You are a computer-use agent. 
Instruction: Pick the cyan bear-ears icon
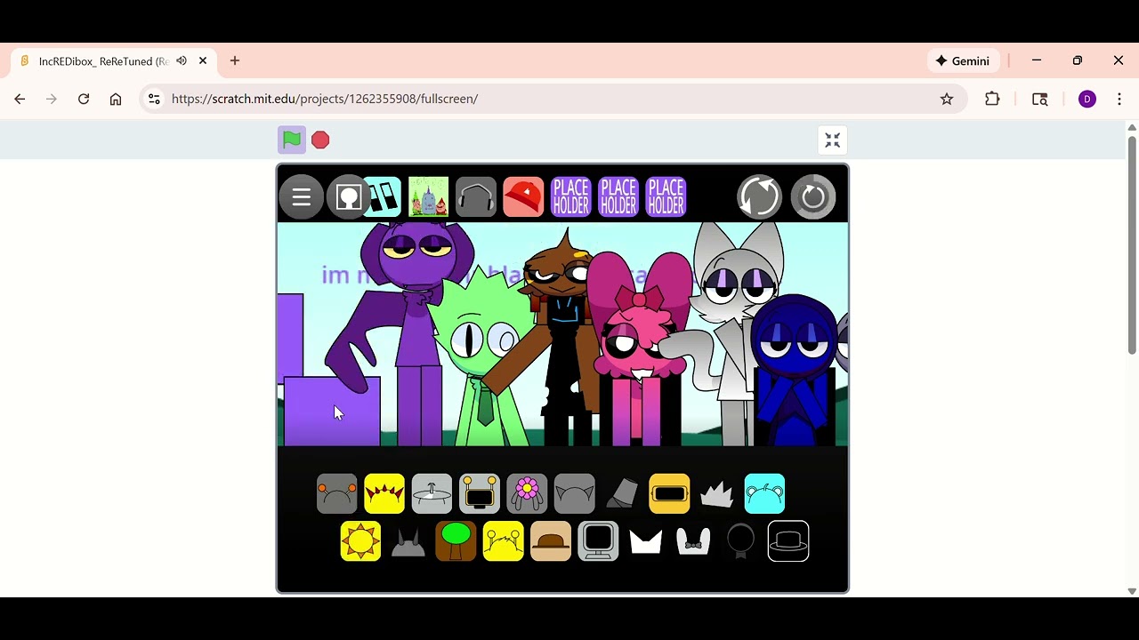click(x=764, y=493)
